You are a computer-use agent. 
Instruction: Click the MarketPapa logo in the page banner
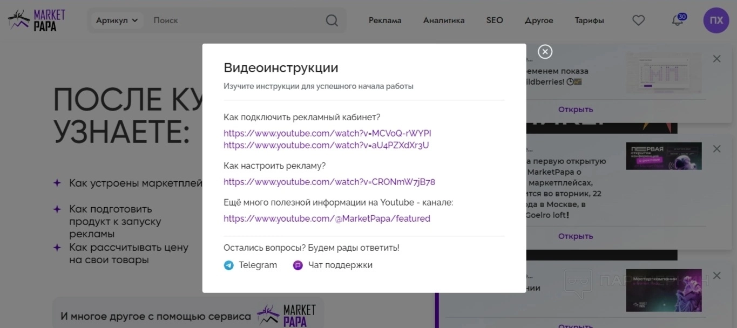(287, 316)
